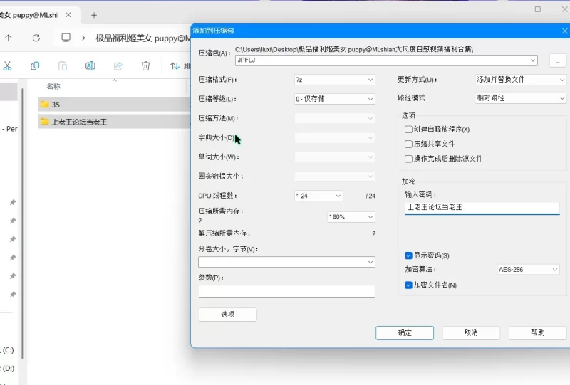570x385 pixels.
Task: Click the Cut scissors icon
Action: click(7, 65)
